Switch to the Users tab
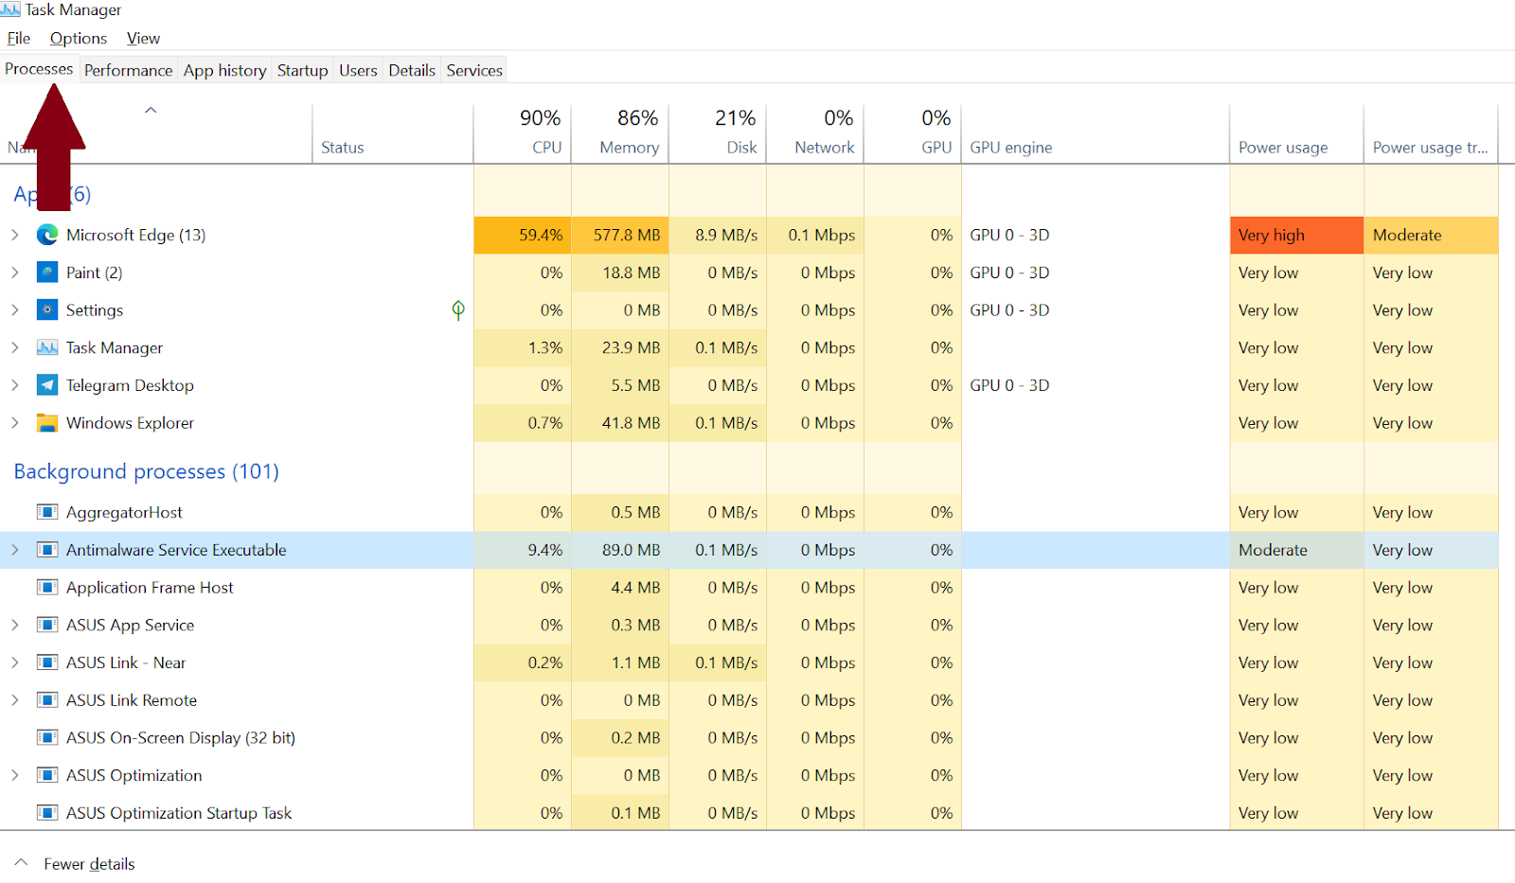This screenshot has height=883, width=1515. (358, 70)
